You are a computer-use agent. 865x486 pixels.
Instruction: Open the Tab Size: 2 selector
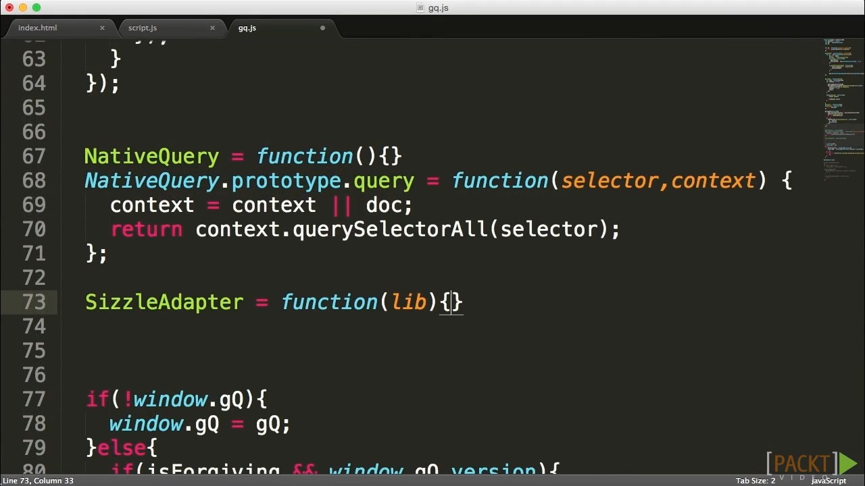tap(756, 481)
